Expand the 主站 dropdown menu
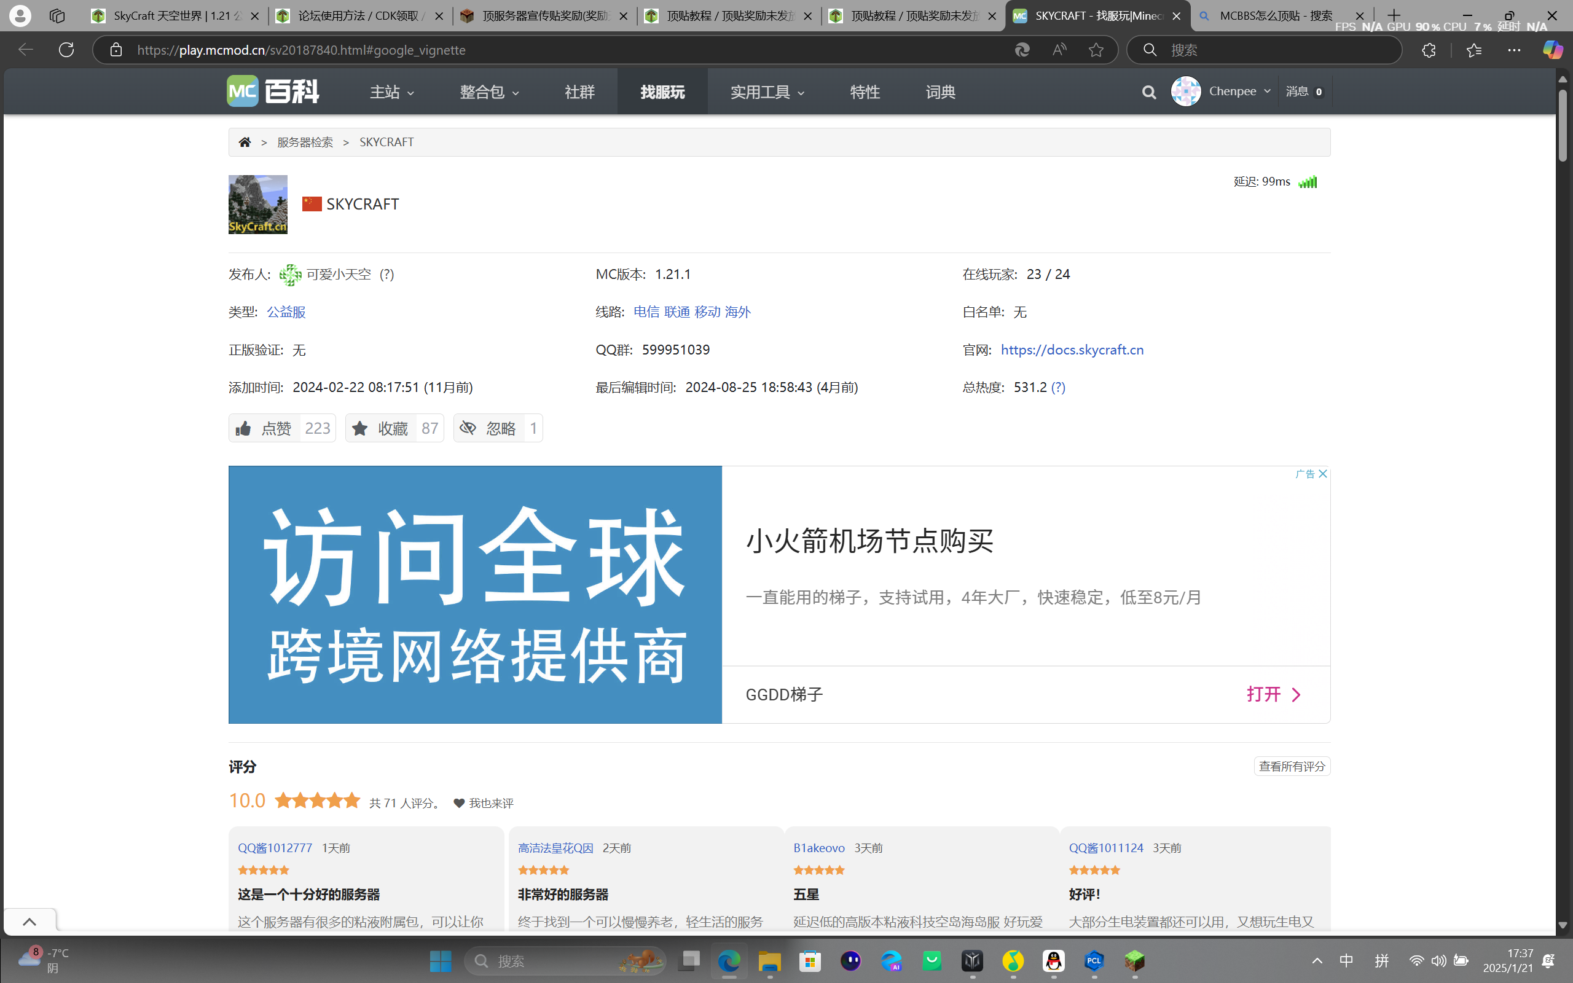 (x=392, y=92)
